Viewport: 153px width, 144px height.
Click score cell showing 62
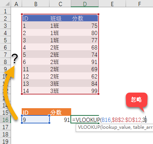pos(84,76)
